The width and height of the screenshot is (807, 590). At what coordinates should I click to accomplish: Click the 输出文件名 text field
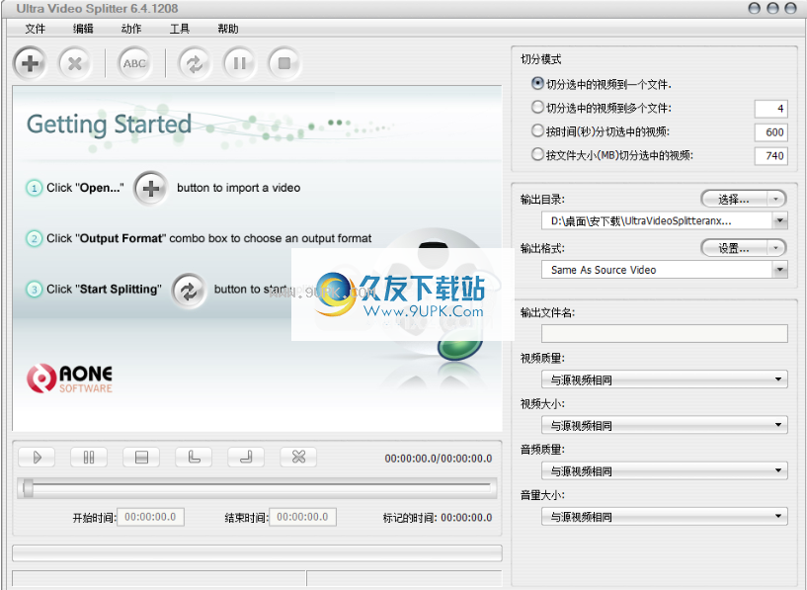coord(665,333)
